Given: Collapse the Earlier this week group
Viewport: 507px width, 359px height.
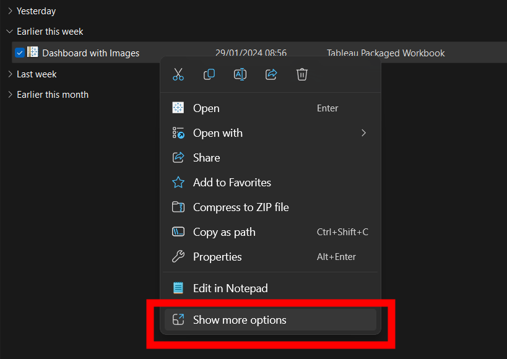Looking at the screenshot, I should click(x=10, y=32).
